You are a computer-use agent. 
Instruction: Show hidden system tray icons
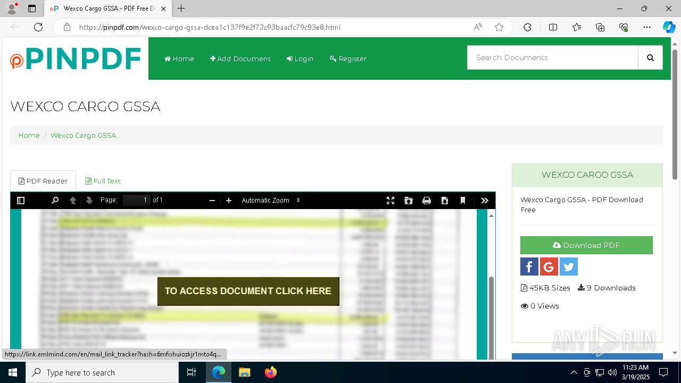pyautogui.click(x=574, y=372)
